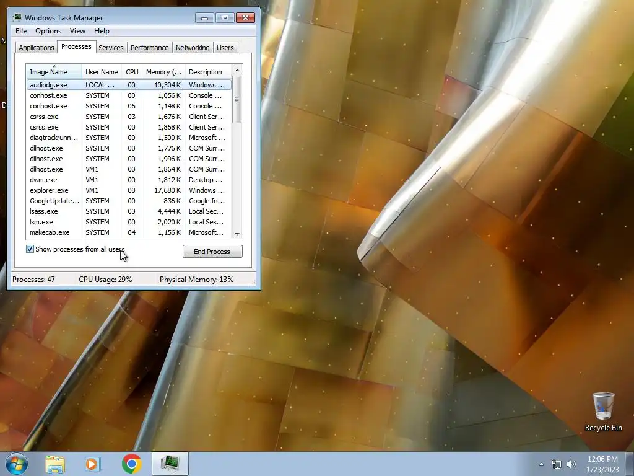Uncheck Show processes from all users
634x476 pixels.
30,249
